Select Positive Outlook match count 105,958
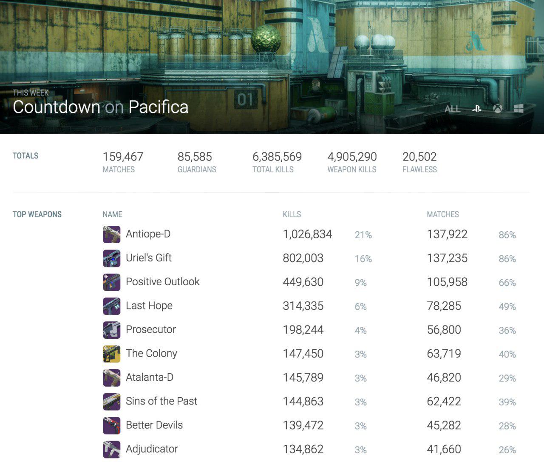 (447, 282)
